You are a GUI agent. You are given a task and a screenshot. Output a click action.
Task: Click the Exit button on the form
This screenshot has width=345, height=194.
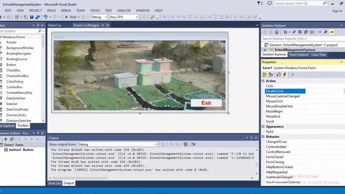pos(206,103)
